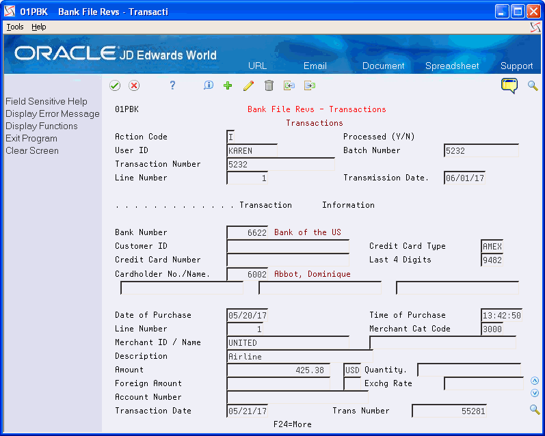Select Display Error Message
The height and width of the screenshot is (436, 545).
(x=53, y=114)
